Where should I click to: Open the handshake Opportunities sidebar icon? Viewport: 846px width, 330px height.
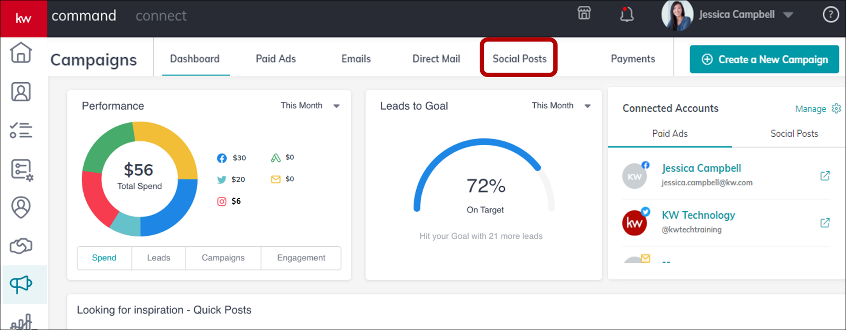[x=21, y=246]
